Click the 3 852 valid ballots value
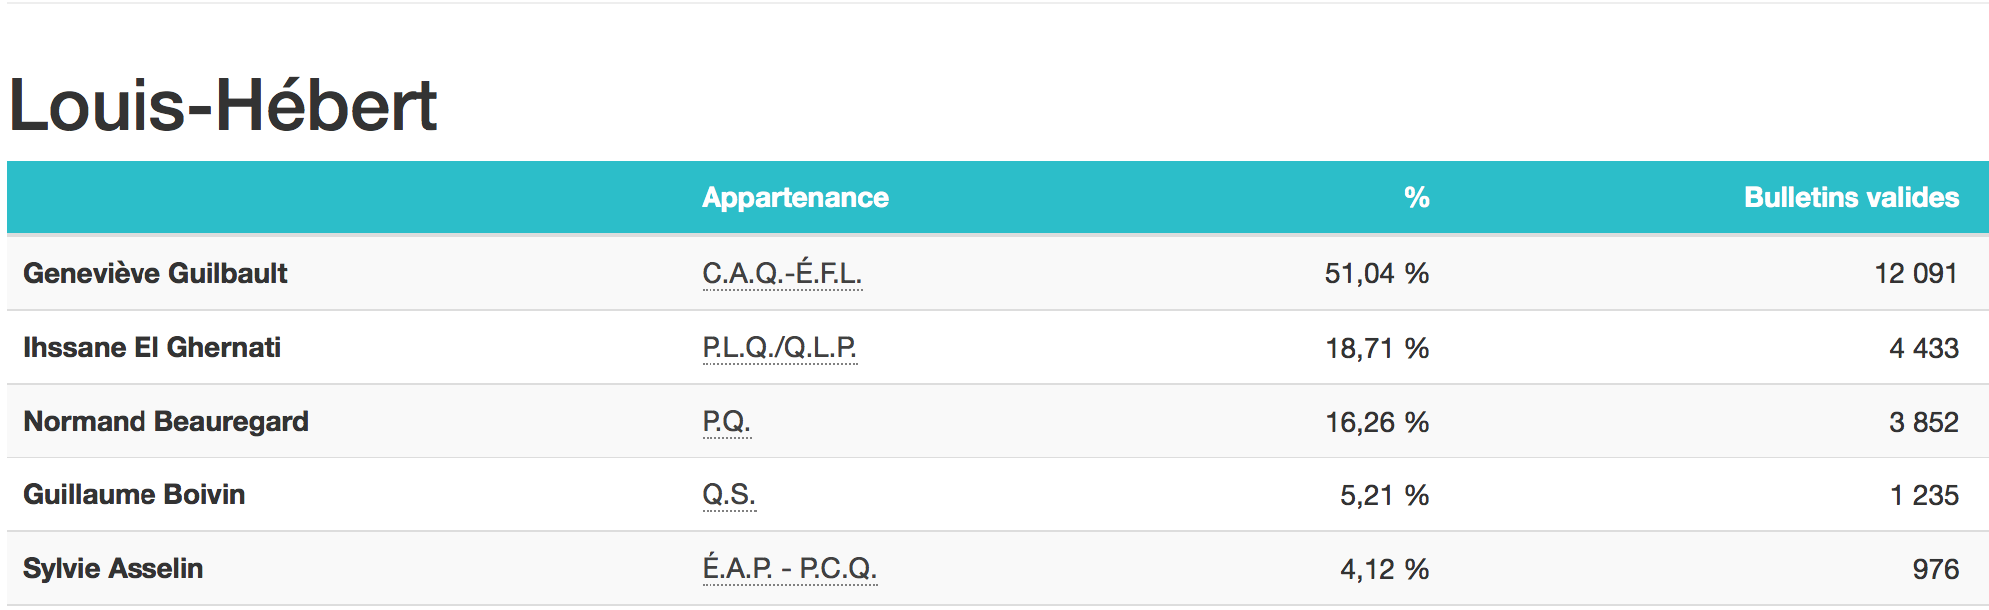The image size is (1989, 610). 1924,422
